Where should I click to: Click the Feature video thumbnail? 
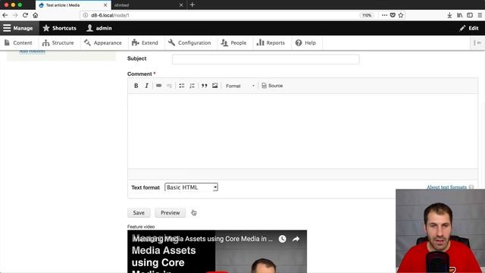tap(217, 251)
